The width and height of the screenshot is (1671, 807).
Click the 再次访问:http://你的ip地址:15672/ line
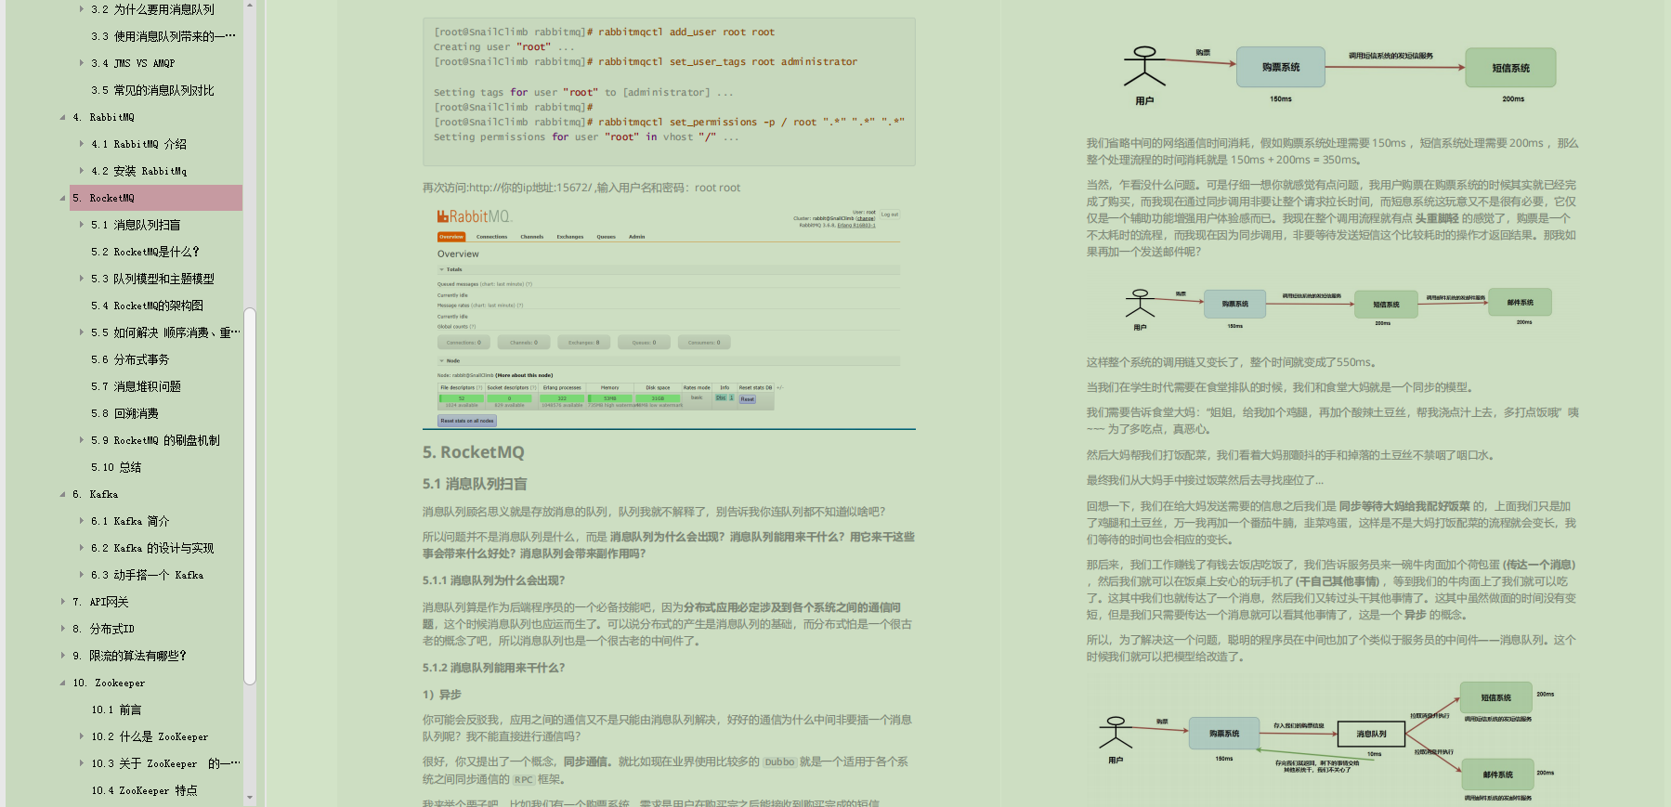click(x=581, y=188)
